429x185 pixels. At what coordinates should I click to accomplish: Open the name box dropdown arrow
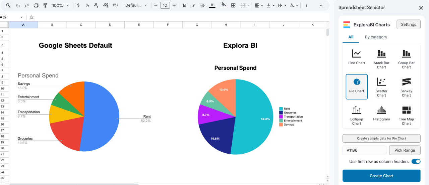[22, 17]
